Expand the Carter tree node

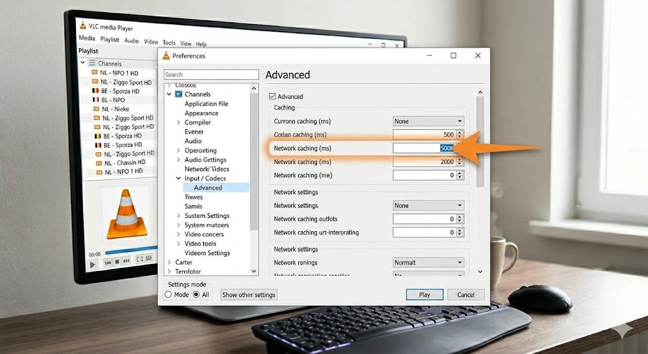coord(169,262)
